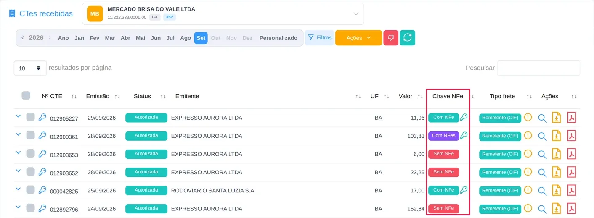This screenshot has width=594, height=218.
Task: Click the warning icon for CTE 012905227
Action: click(528, 117)
